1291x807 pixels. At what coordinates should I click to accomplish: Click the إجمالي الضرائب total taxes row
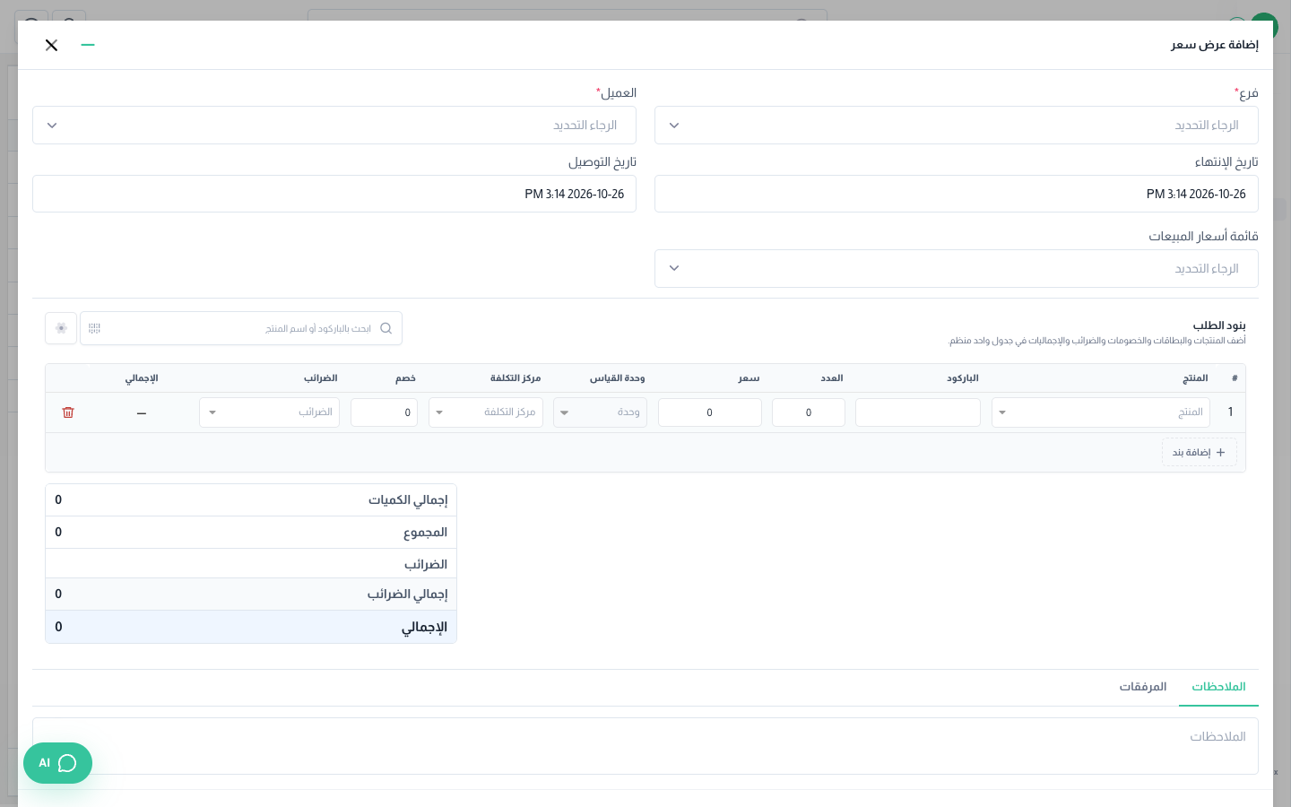[x=251, y=594]
